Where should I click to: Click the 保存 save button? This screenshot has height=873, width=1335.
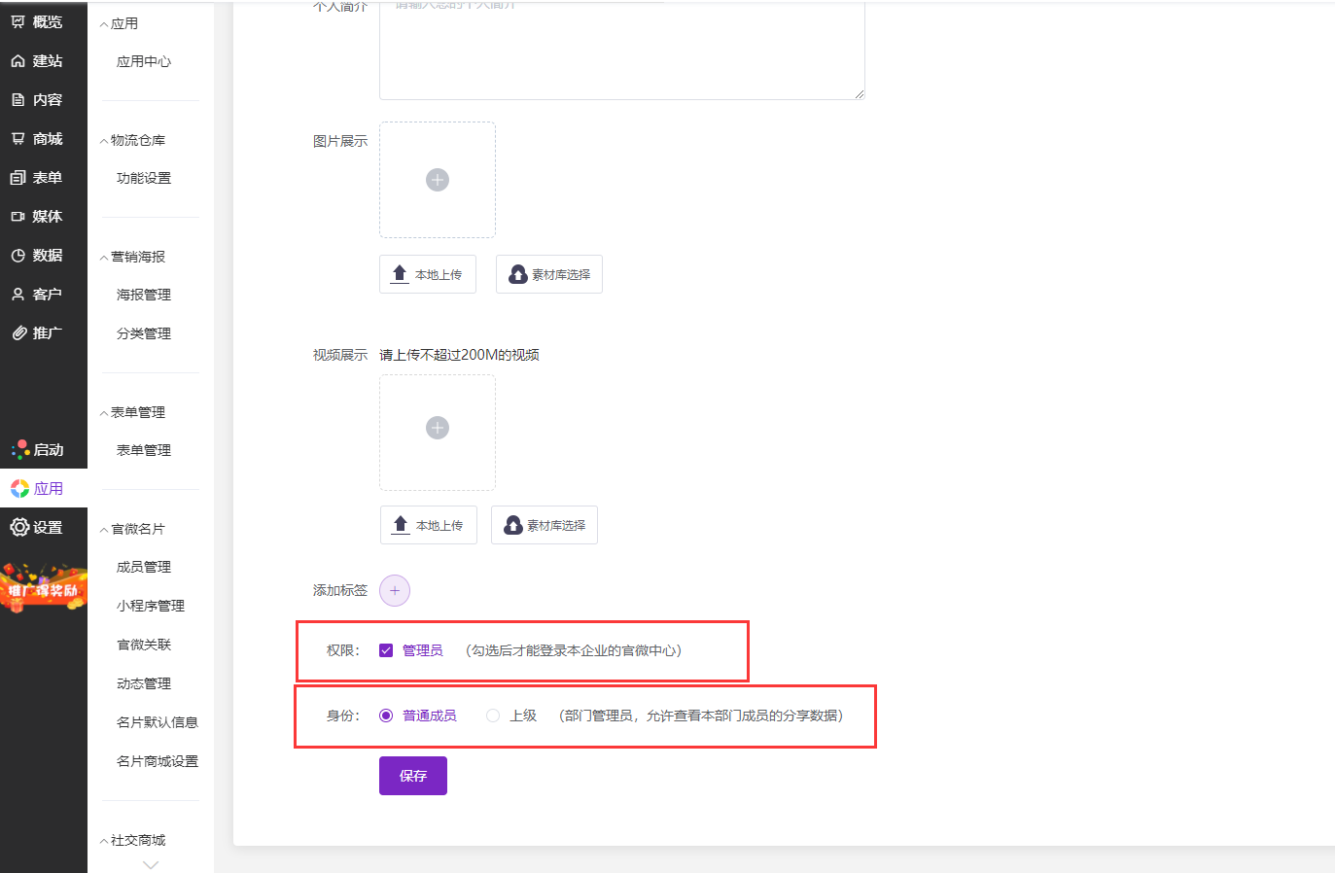click(x=413, y=776)
